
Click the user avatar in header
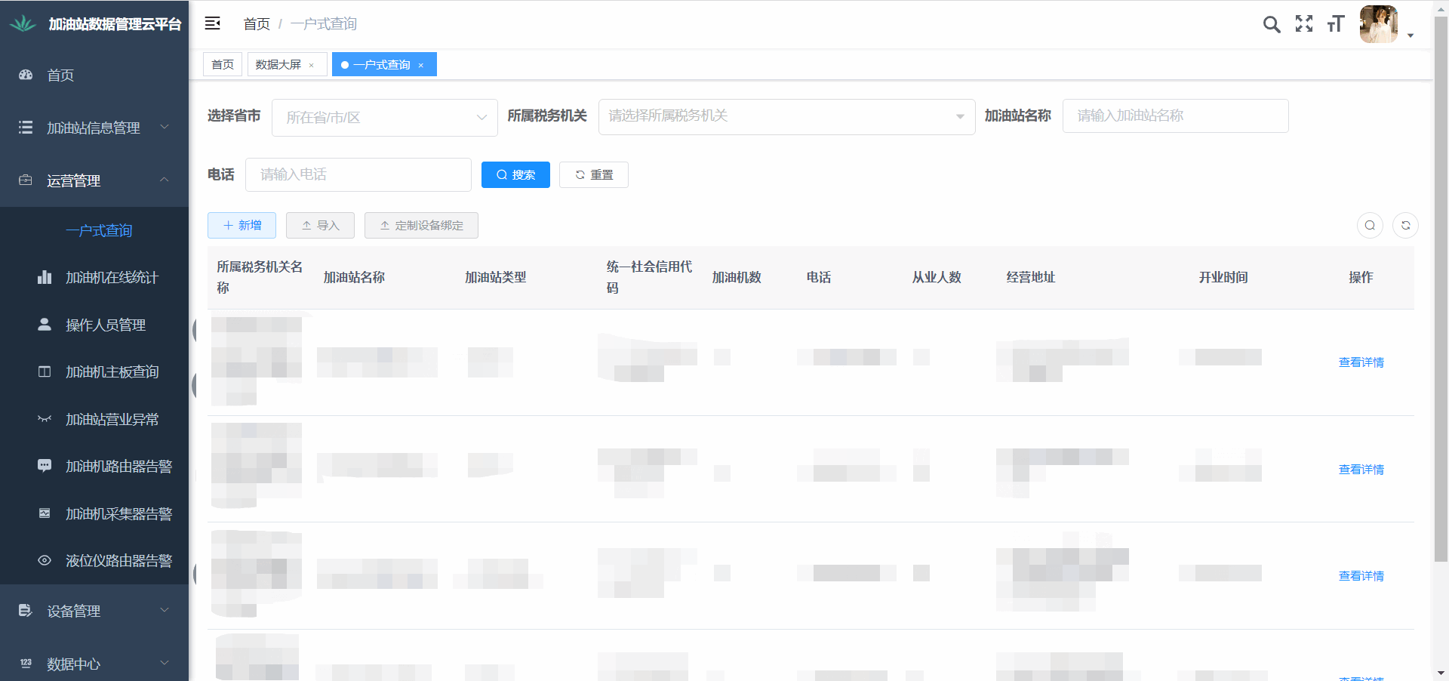1379,24
